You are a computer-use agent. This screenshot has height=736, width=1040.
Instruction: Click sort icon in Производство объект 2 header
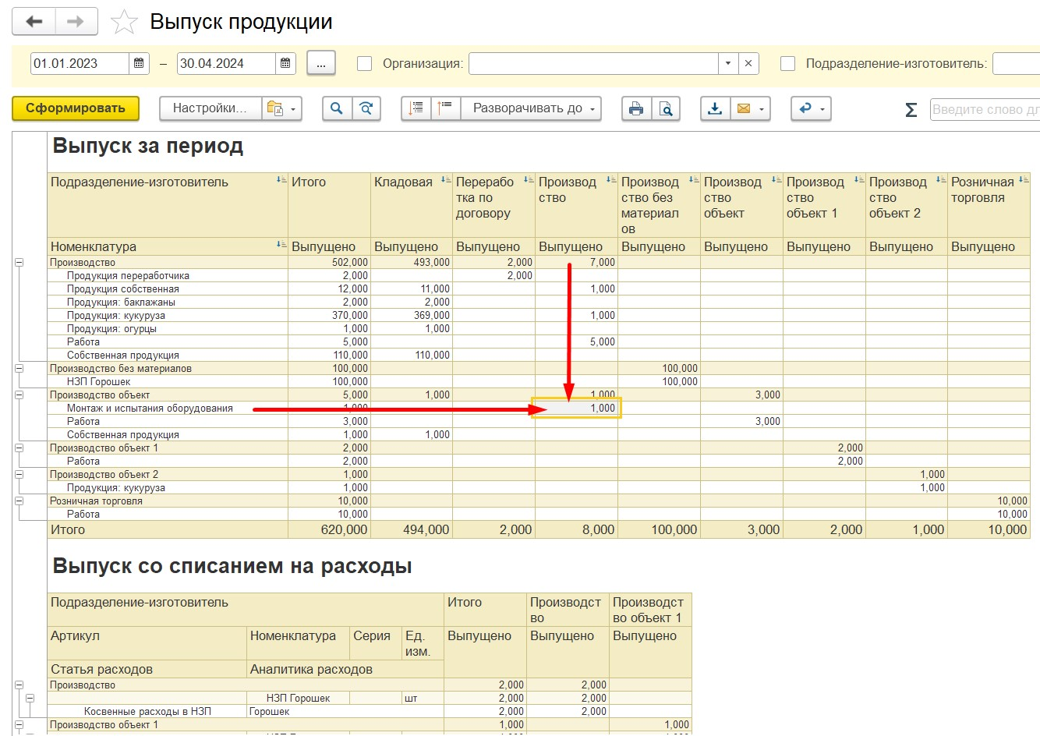point(941,180)
